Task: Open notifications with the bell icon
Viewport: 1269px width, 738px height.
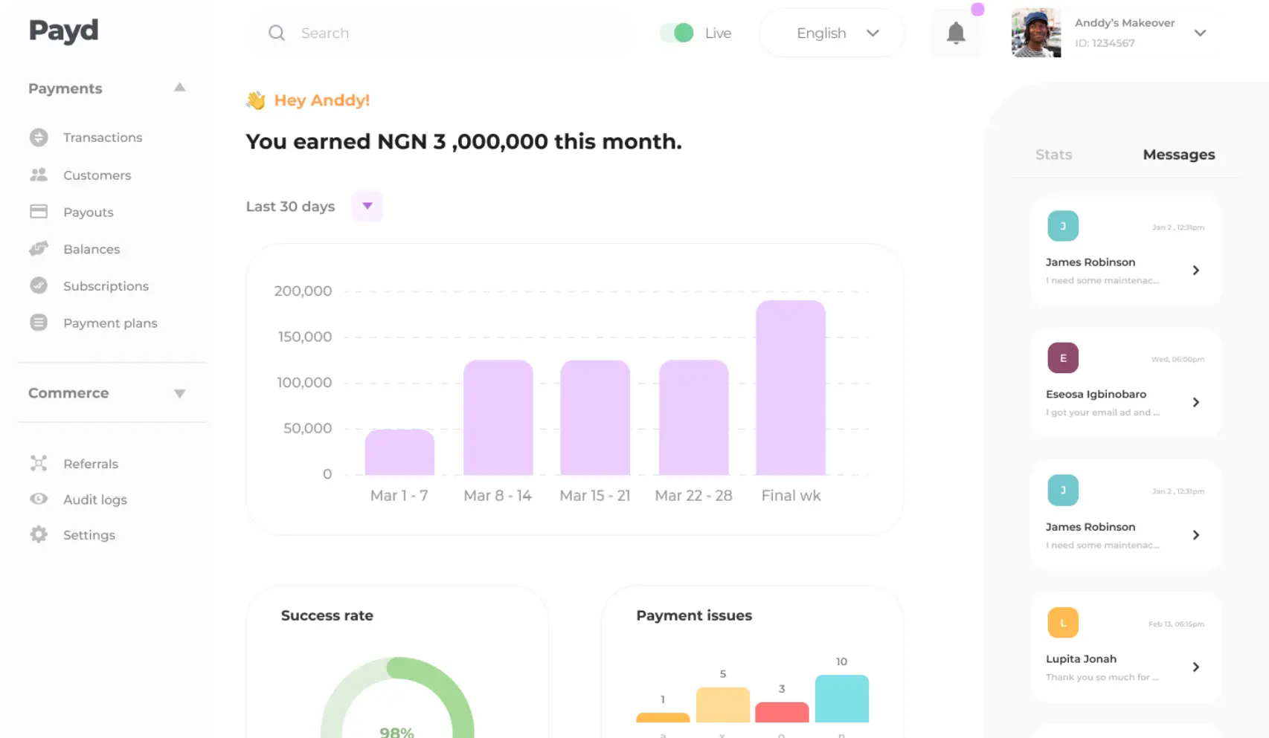Action: pyautogui.click(x=956, y=33)
